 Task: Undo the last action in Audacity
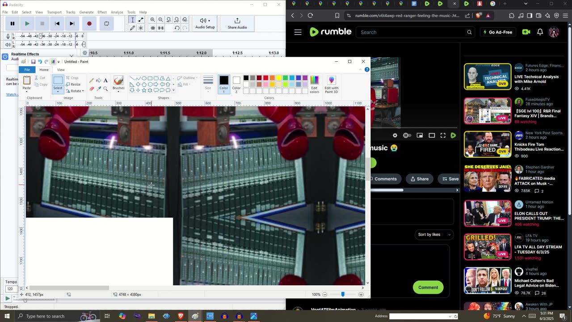coord(177,28)
